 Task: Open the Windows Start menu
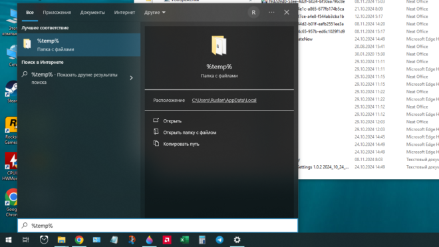click(x=9, y=240)
